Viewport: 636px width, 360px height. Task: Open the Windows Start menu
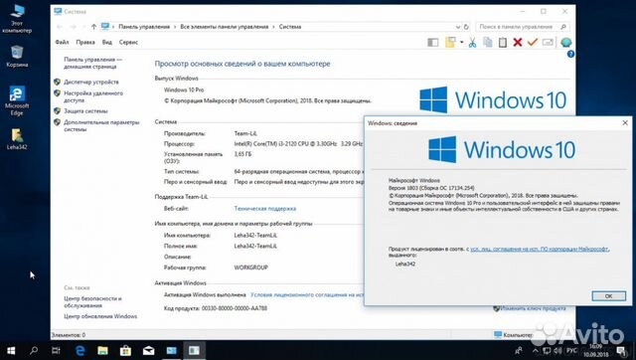click(x=11, y=351)
